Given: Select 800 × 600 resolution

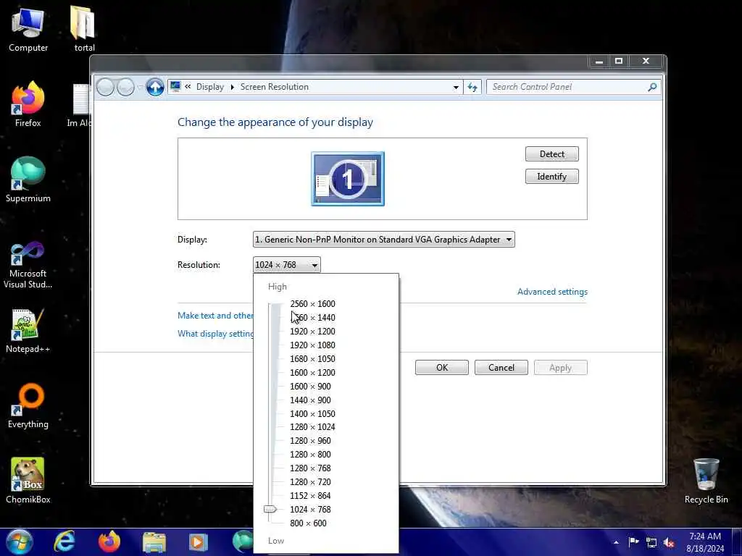Looking at the screenshot, I should [x=308, y=523].
